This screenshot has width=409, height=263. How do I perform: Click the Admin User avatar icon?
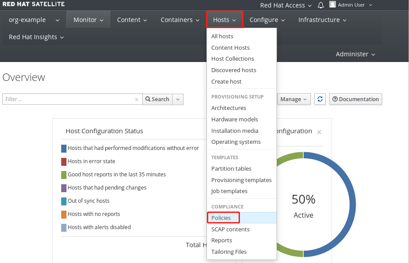pyautogui.click(x=333, y=5)
